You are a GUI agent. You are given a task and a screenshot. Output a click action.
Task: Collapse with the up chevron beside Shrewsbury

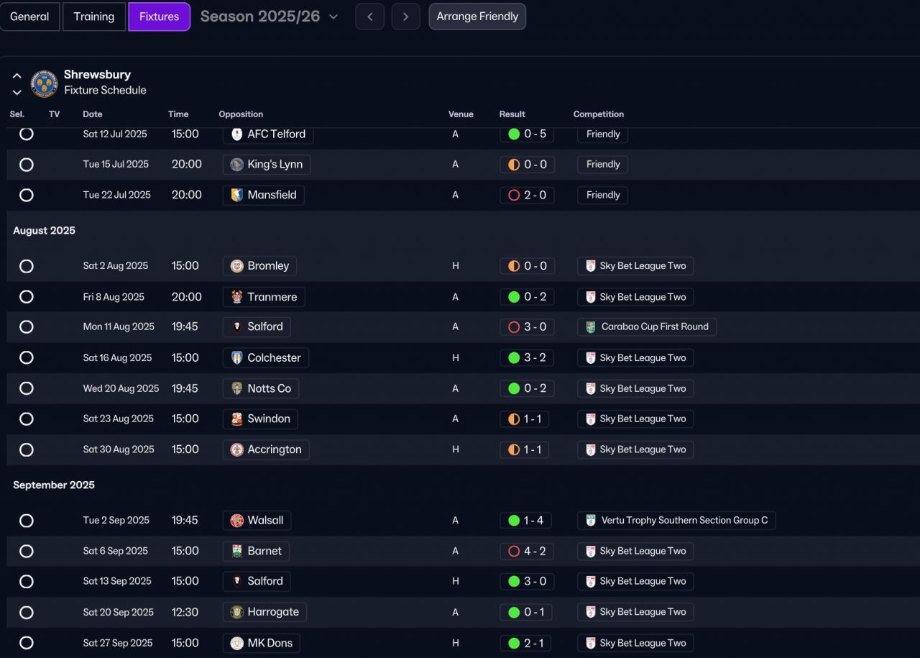(x=17, y=76)
